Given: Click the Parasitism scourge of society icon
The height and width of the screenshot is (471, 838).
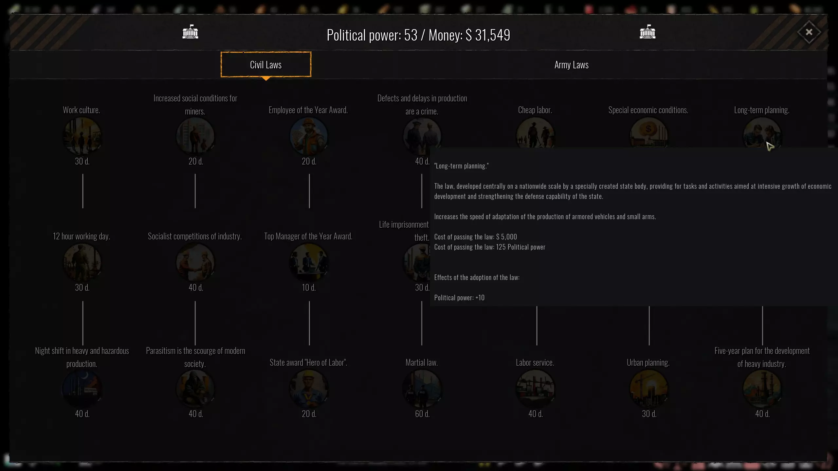Looking at the screenshot, I should [x=195, y=388].
